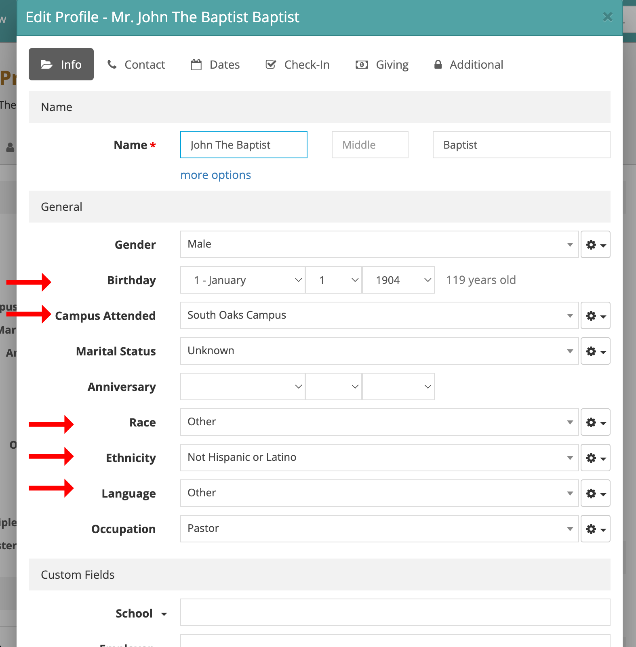This screenshot has height=647, width=636.
Task: Click the Ethnicity gear icon
Action: [x=595, y=458]
